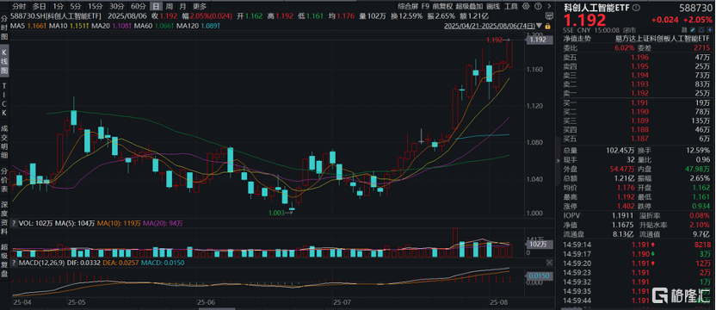Collapse the right quote panel arrow

[x=557, y=161]
